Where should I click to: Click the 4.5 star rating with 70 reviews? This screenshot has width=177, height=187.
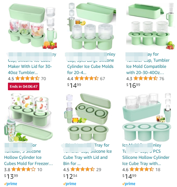(x=27, y=78)
